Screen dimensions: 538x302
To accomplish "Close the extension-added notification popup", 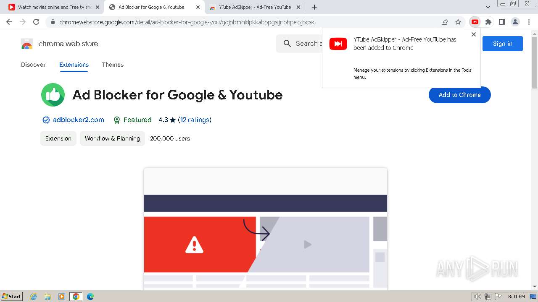I will click(x=474, y=34).
